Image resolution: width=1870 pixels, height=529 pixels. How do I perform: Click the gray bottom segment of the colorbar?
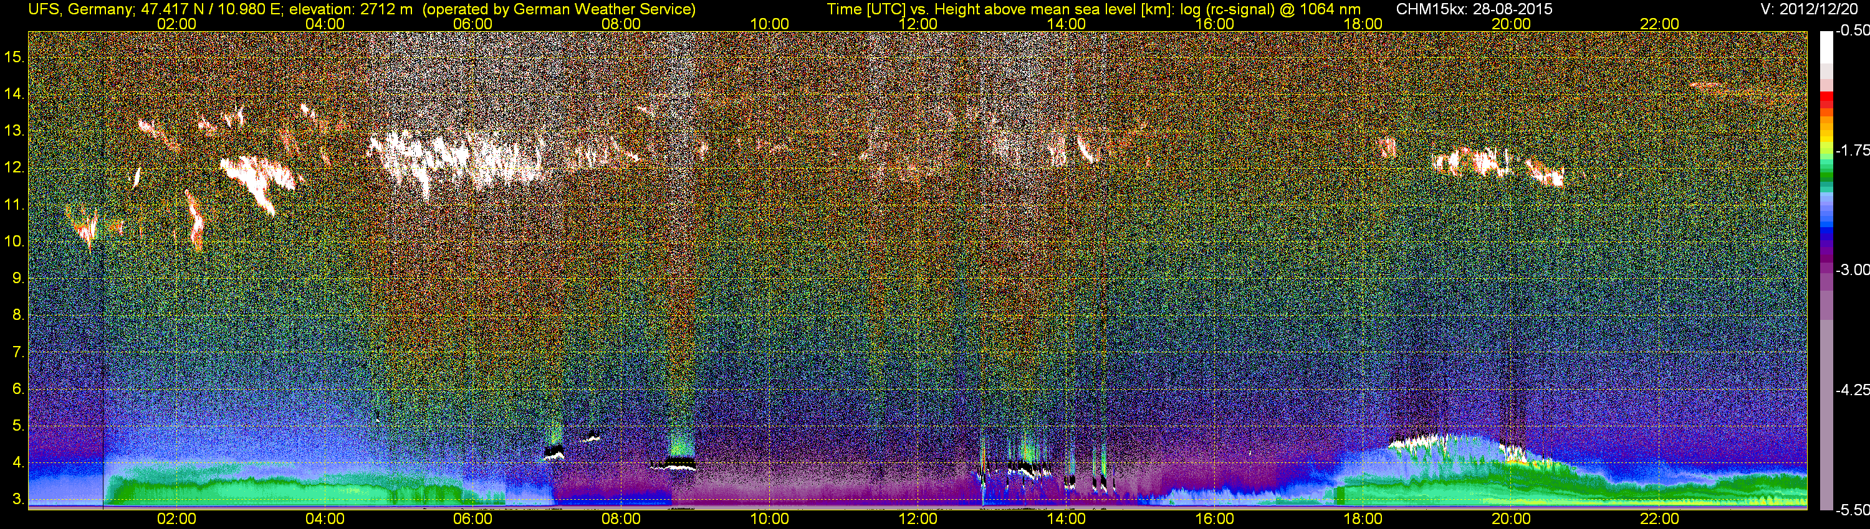(x=1826, y=414)
